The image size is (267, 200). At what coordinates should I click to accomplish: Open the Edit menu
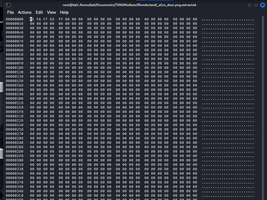(39, 12)
